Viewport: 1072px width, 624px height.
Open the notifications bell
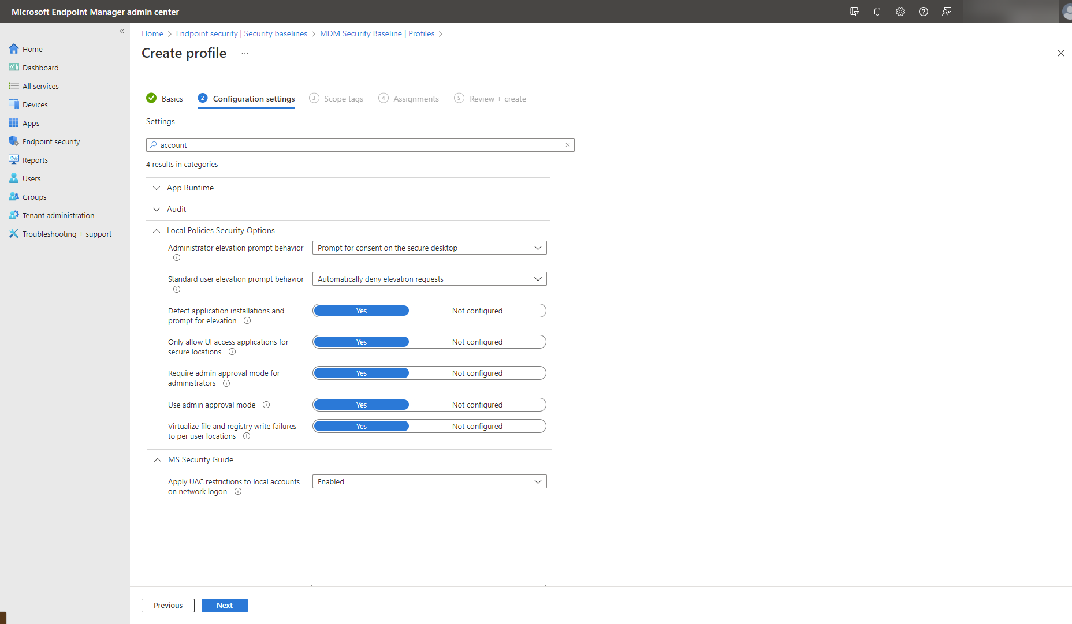click(x=877, y=12)
